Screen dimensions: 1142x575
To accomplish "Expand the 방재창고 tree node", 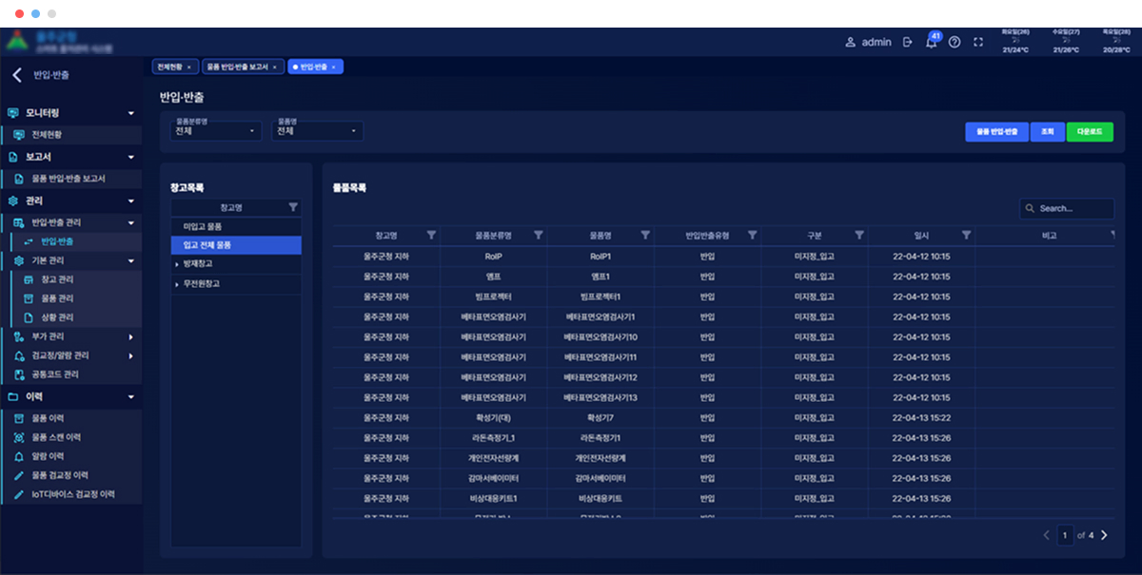I will (177, 264).
